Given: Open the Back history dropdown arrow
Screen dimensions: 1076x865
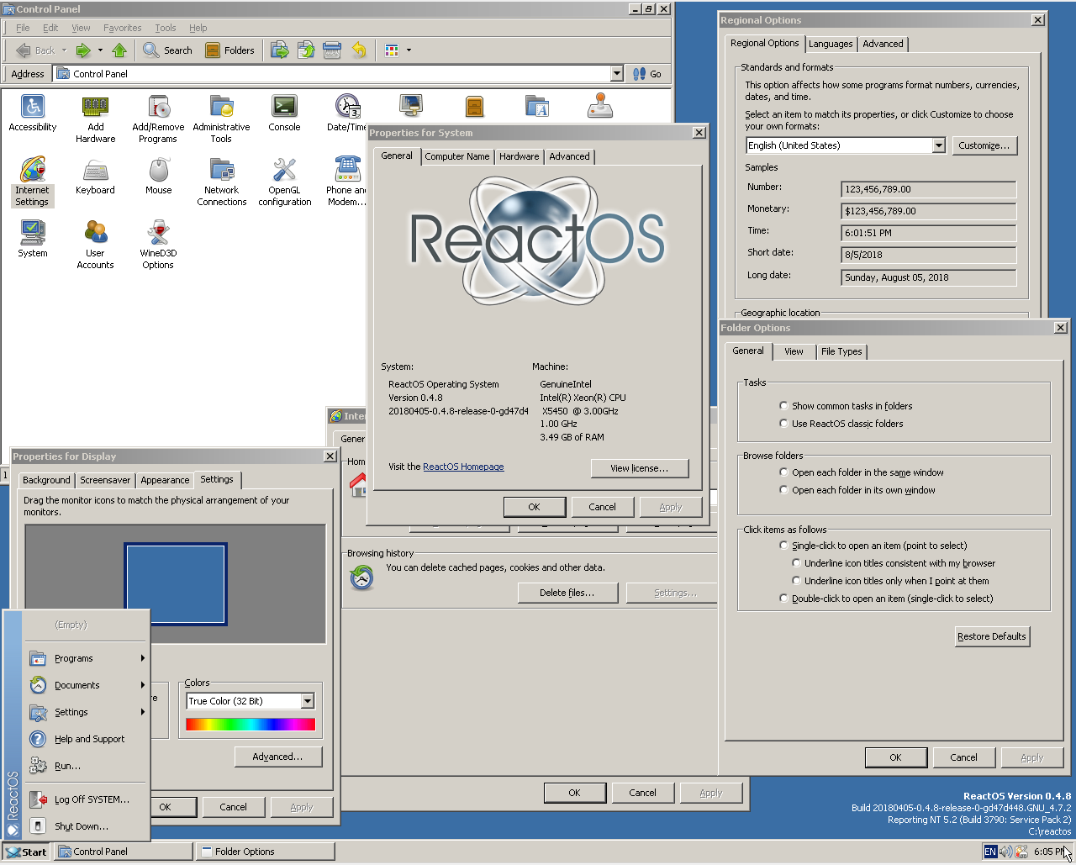Looking at the screenshot, I should point(64,50).
